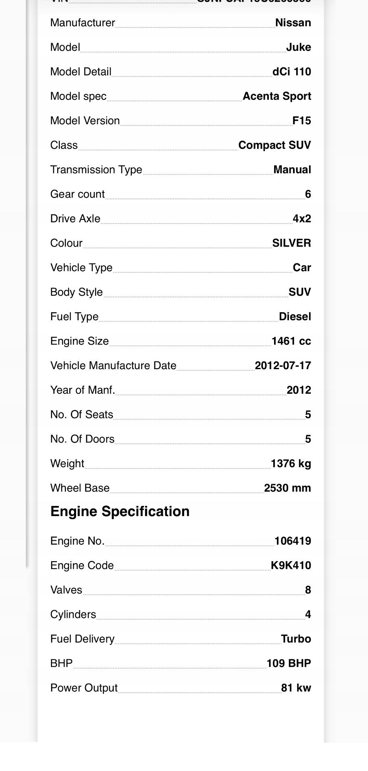
Task: Select the Diesel fuel type value
Action: tap(295, 317)
